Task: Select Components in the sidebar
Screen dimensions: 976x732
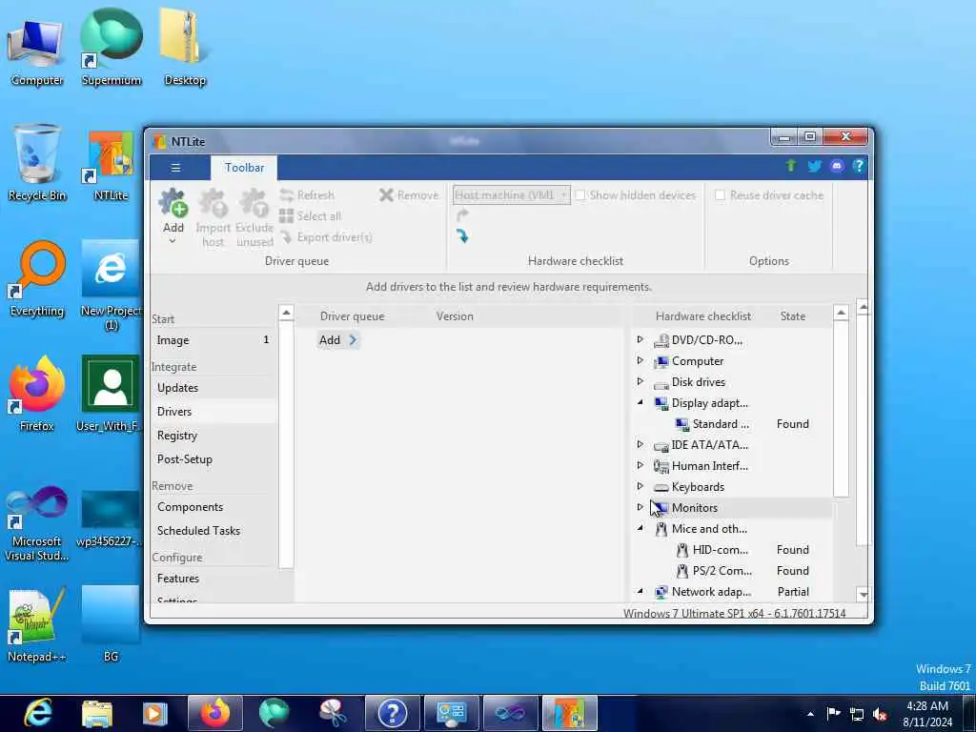Action: tap(213, 507)
